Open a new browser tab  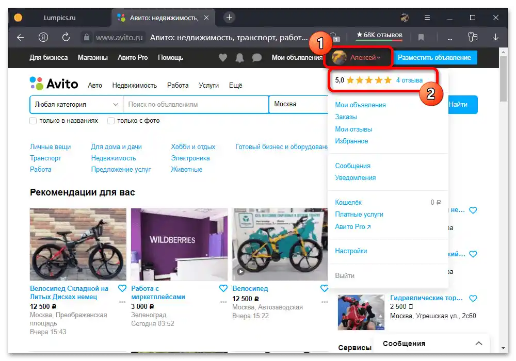coord(230,18)
